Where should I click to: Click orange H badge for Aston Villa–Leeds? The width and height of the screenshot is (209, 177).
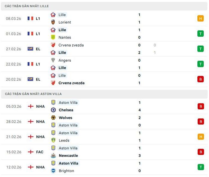pyautogui.click(x=200, y=137)
